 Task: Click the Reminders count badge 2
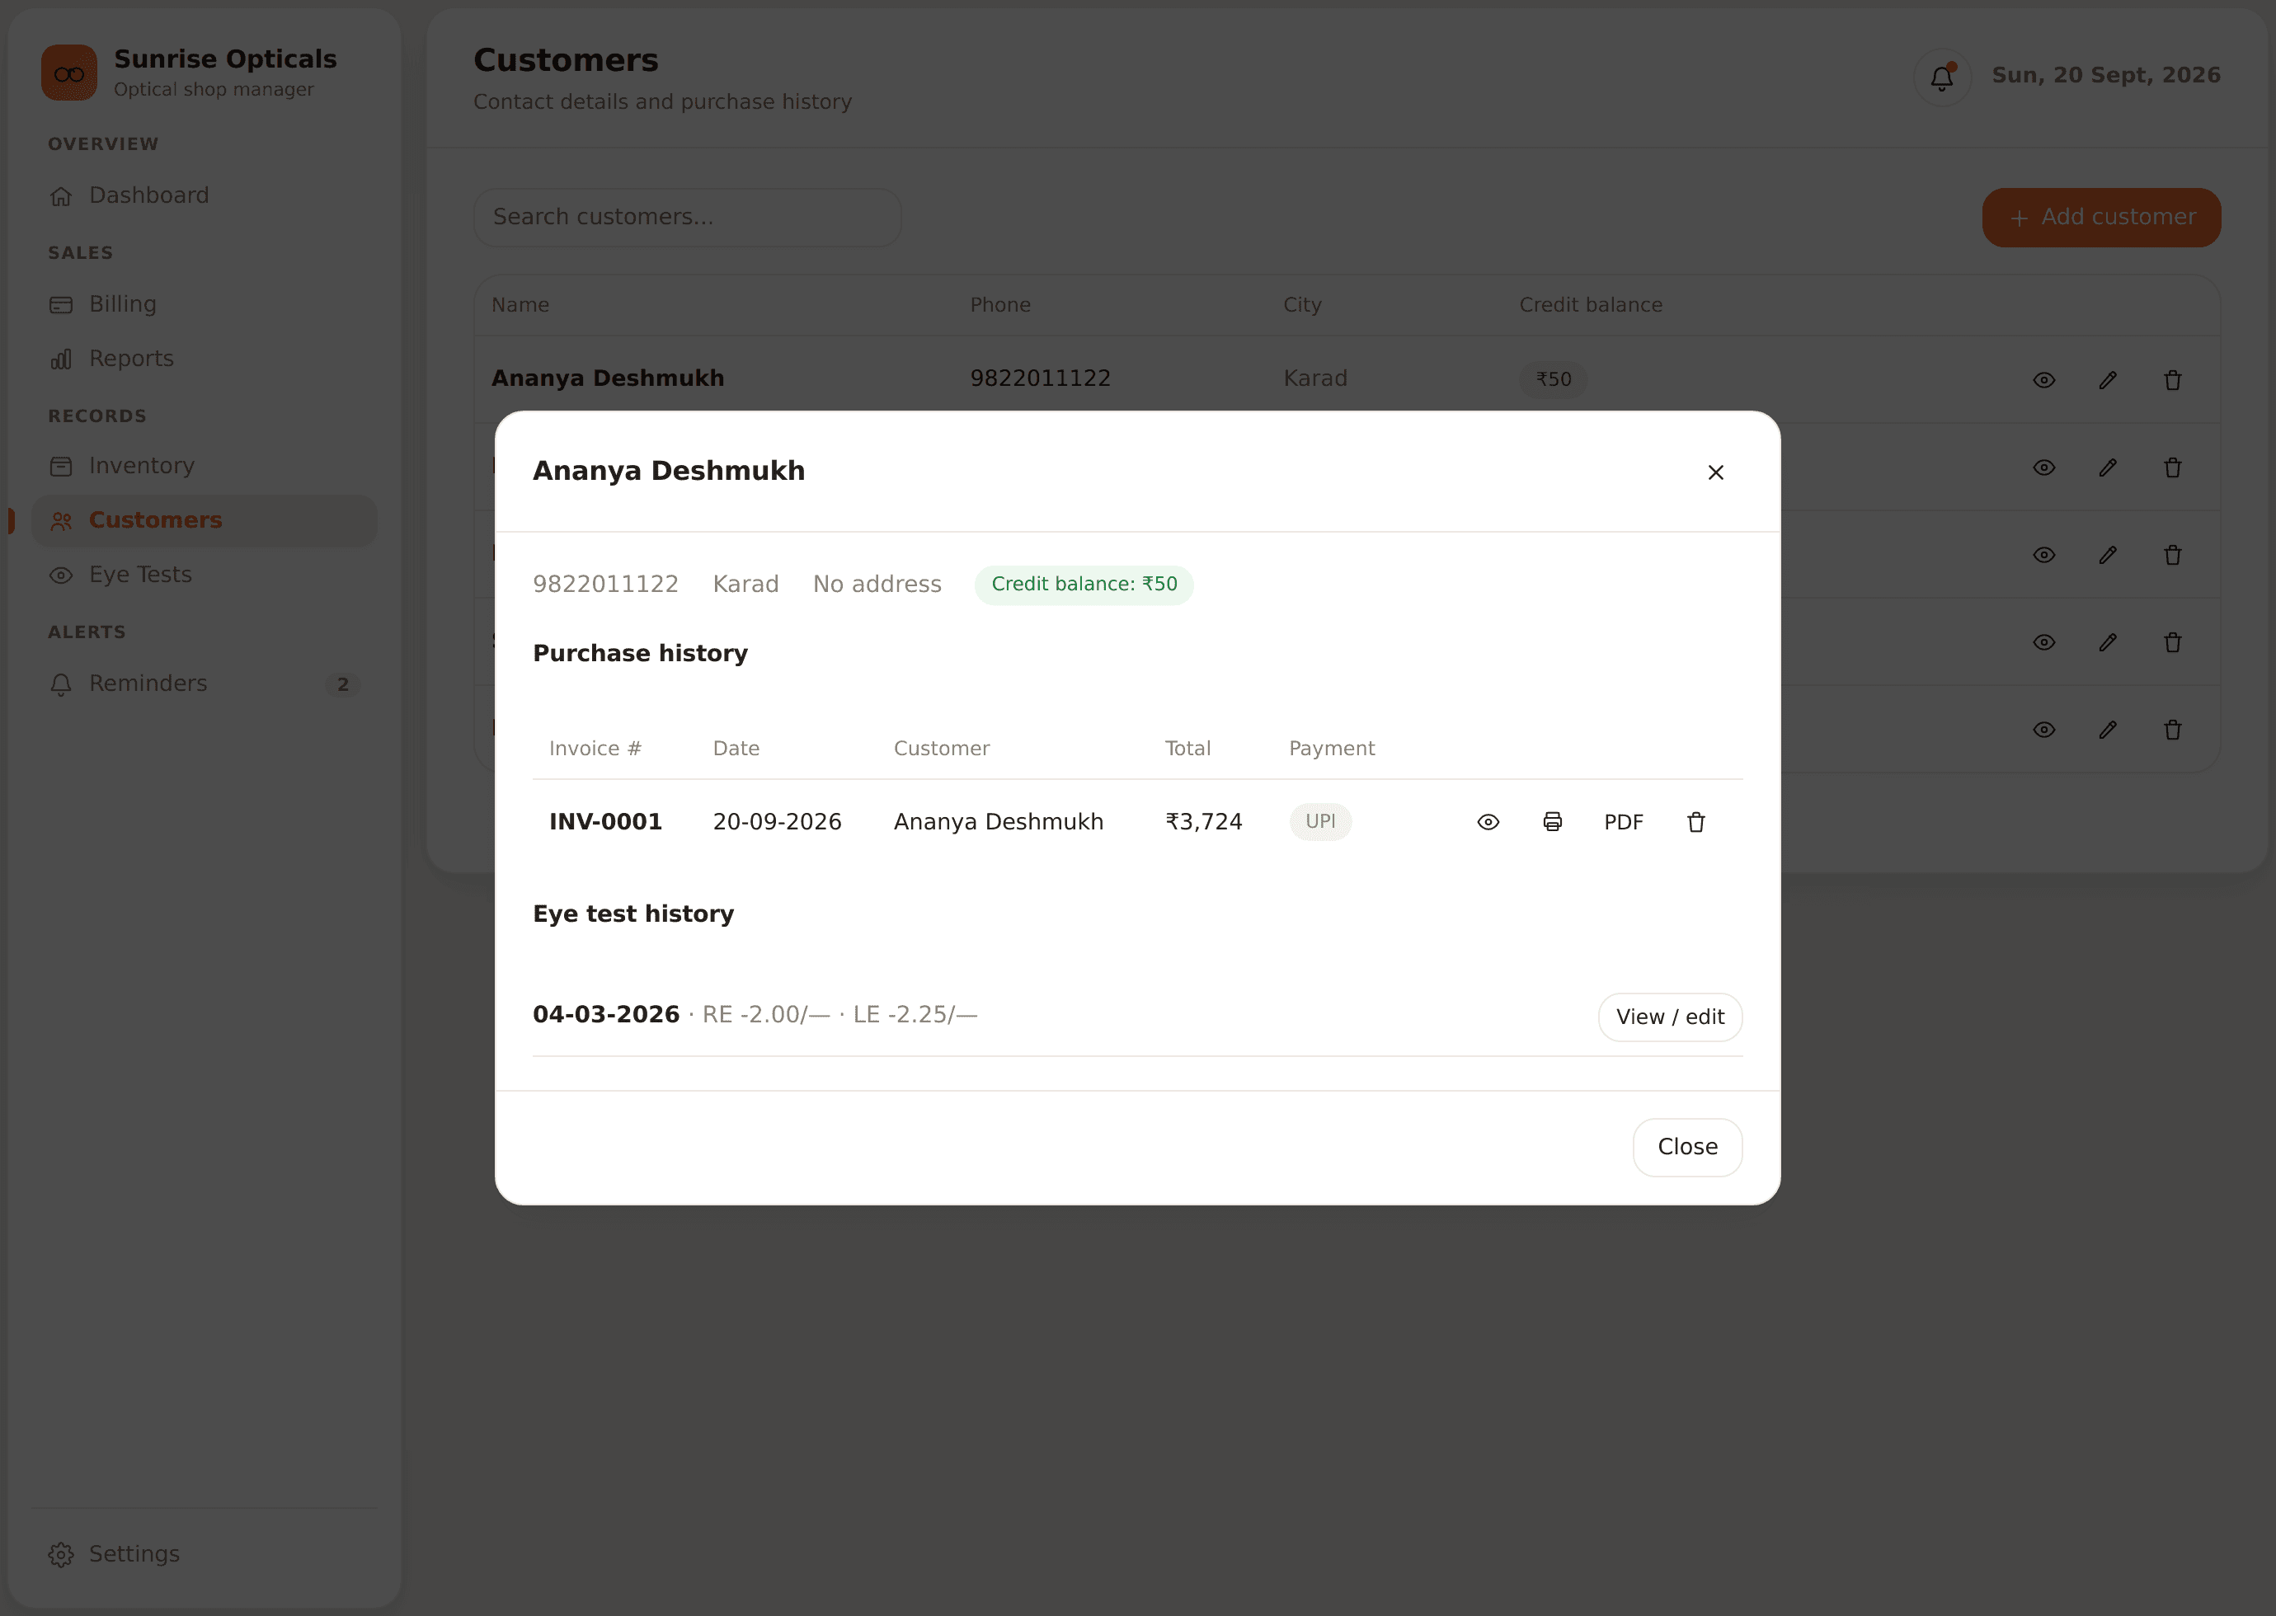tap(342, 684)
